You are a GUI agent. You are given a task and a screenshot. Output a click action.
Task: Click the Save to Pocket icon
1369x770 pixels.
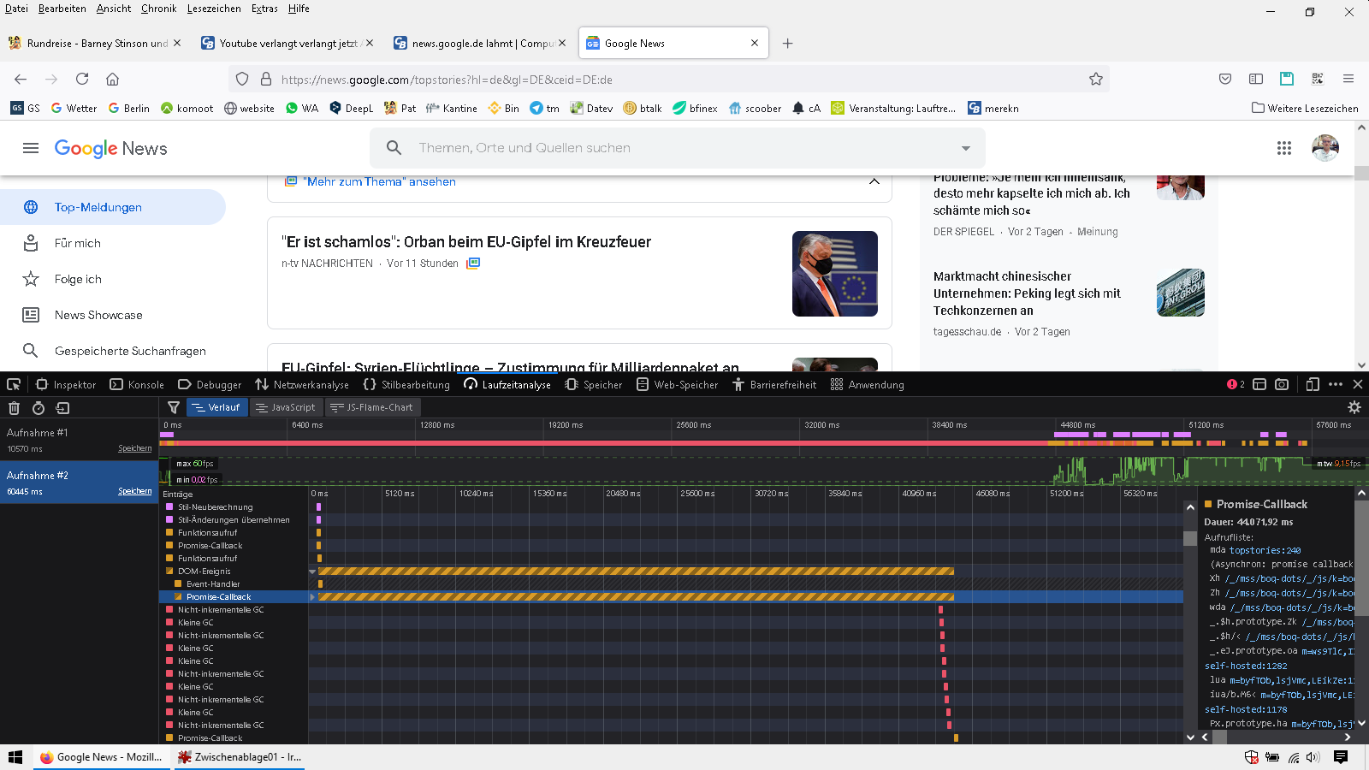1225,79
